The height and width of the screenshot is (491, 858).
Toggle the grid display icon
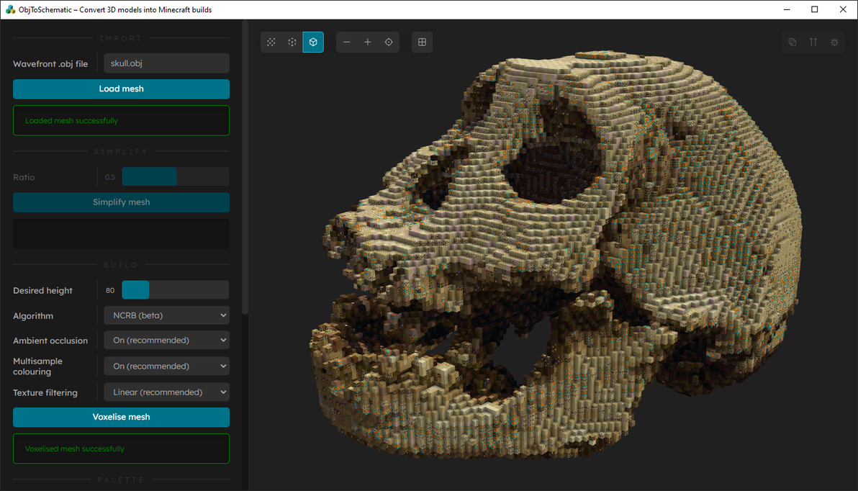pyautogui.click(x=422, y=42)
